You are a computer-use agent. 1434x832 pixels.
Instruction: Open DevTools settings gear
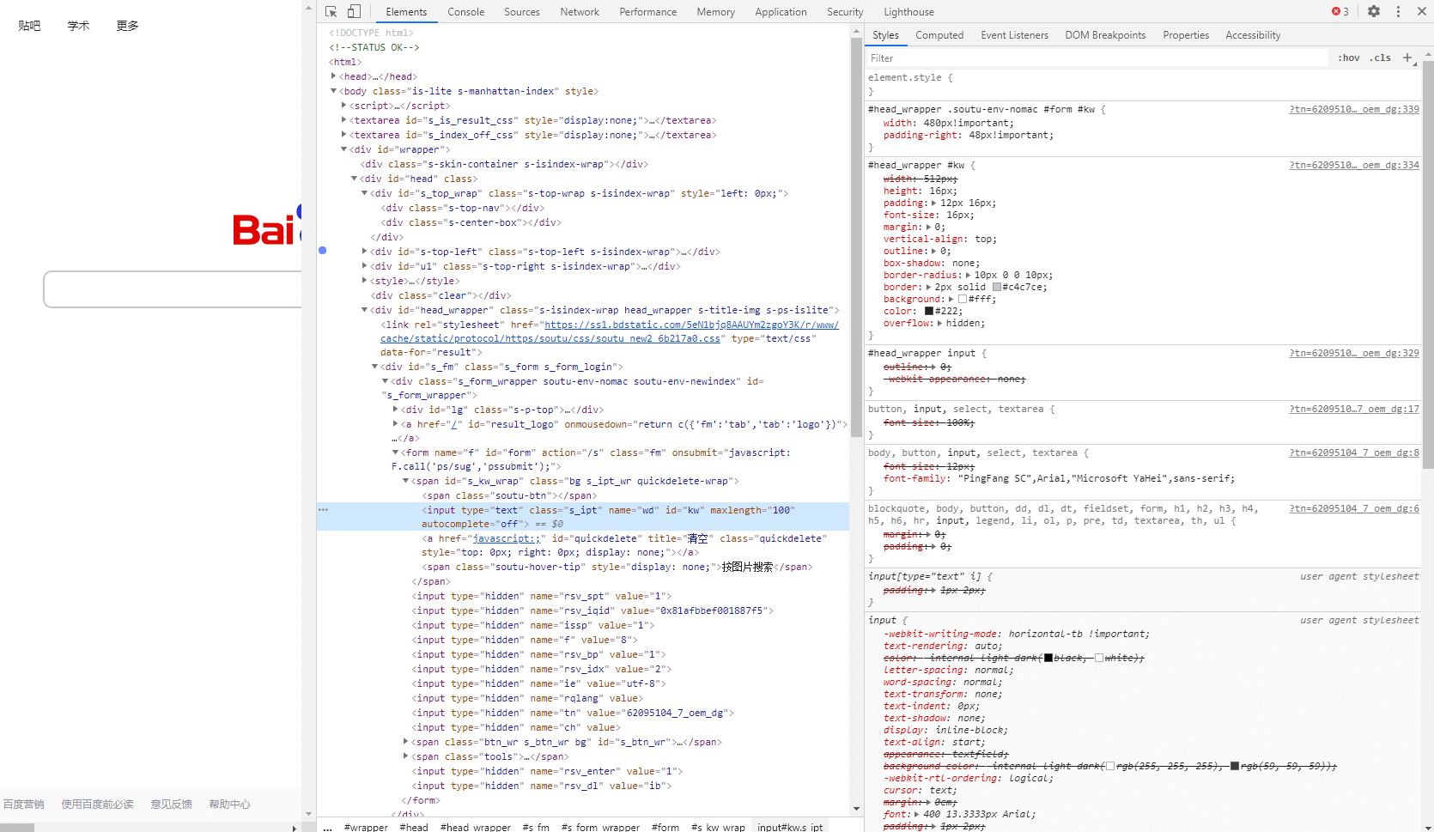pyautogui.click(x=1374, y=12)
